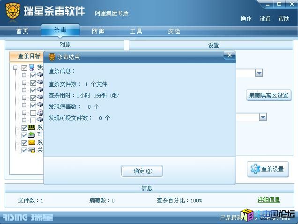Click the yellow envelope mail icon
Viewport: 298px width, 224px height.
31,142
